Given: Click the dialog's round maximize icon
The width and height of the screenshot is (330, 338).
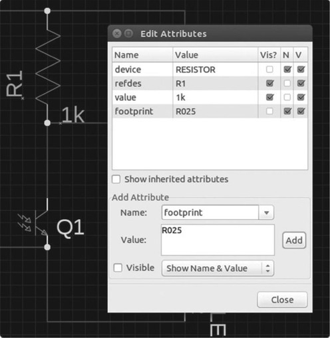Looking at the screenshot, I should coord(128,34).
